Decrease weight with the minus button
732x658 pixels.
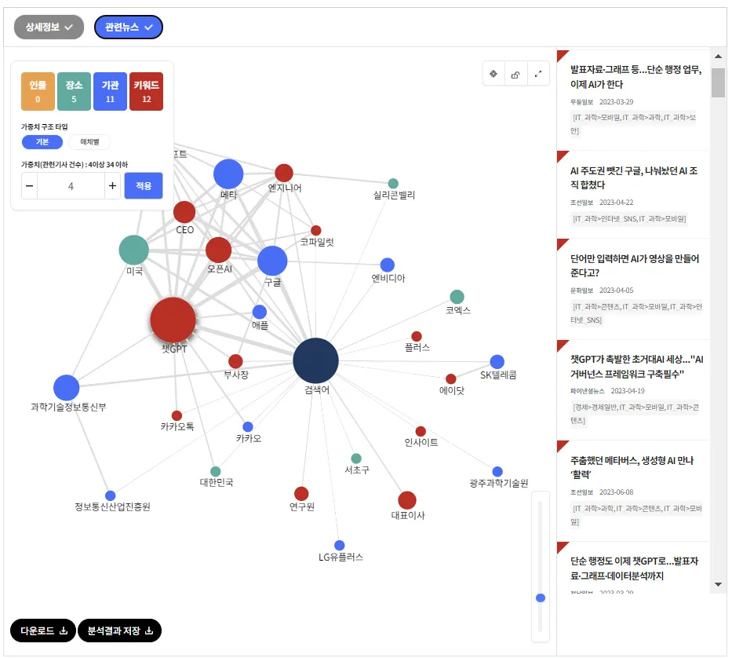click(29, 186)
